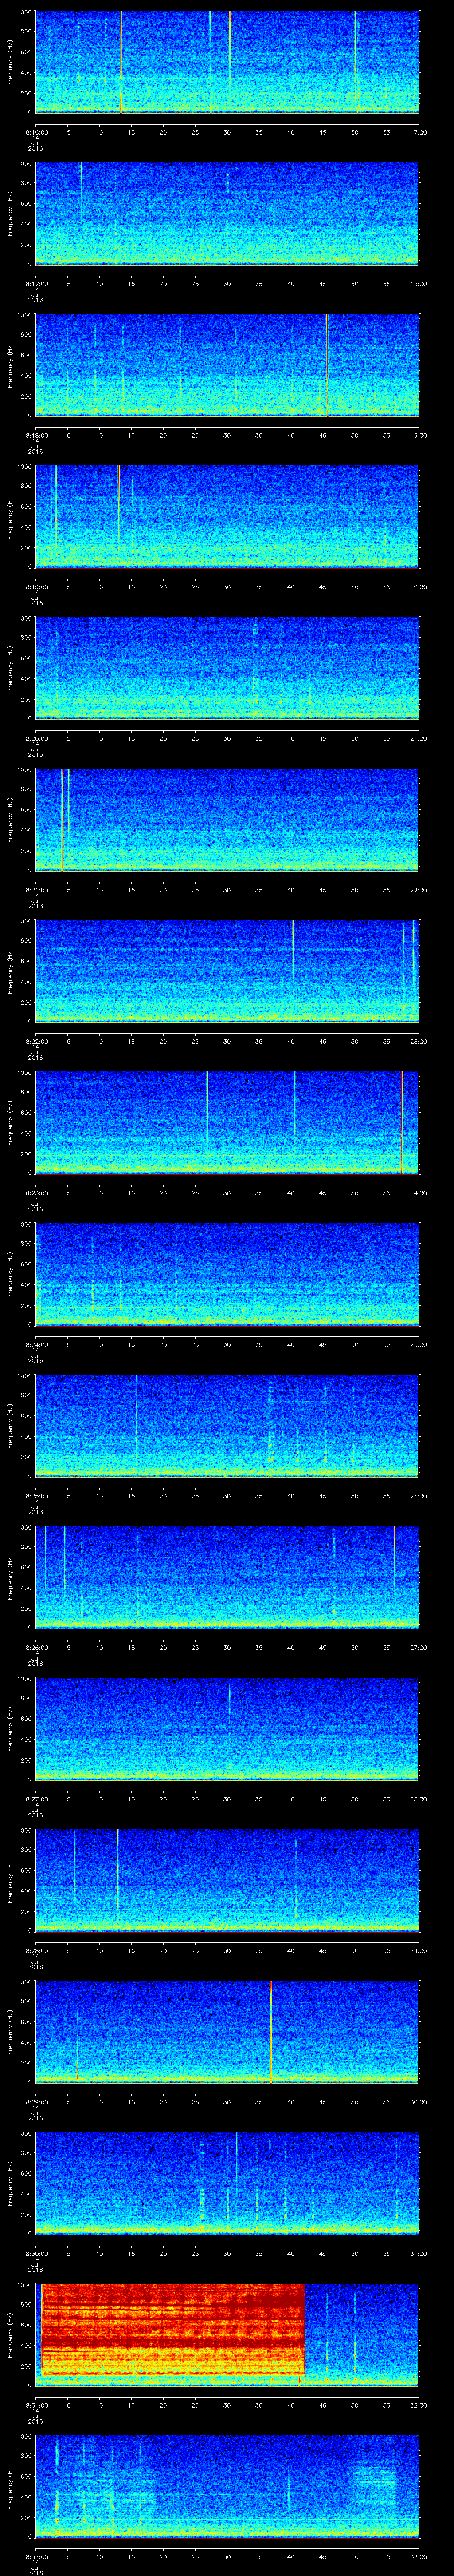The width and height of the screenshot is (454, 2576).
Task: Click the "28:00" end time label
Action: [418, 1799]
